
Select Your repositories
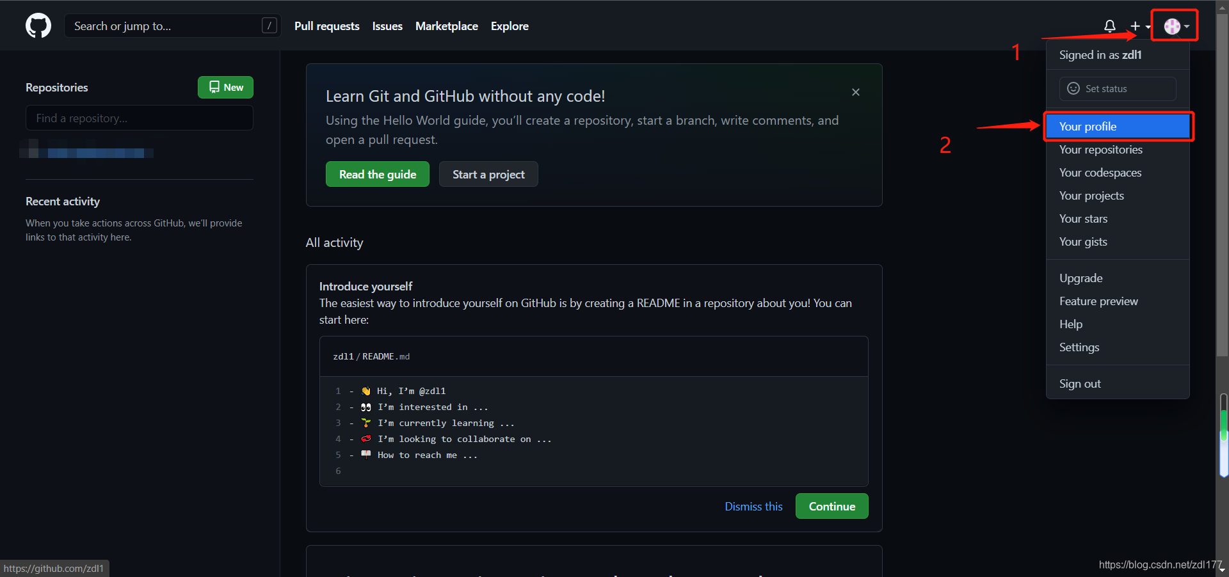(1118, 150)
